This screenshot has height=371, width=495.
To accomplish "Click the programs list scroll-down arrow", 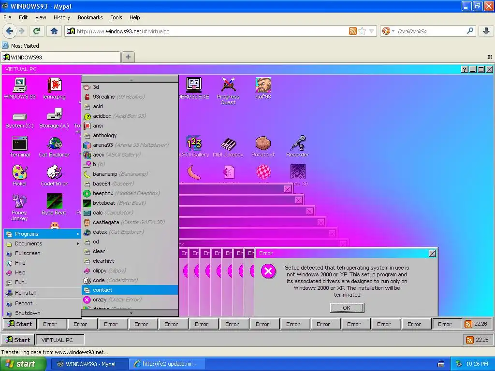I will coord(131,313).
